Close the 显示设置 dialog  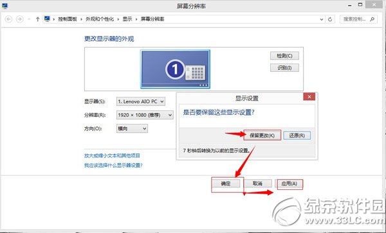pos(309,97)
